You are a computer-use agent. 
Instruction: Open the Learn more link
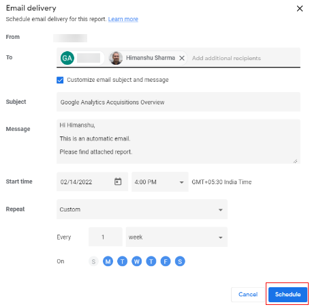pyautogui.click(x=123, y=19)
